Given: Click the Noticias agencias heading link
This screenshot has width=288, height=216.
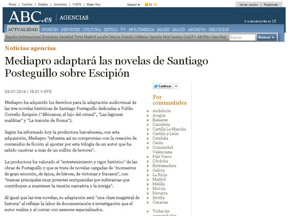Looking at the screenshot, I should click(x=31, y=48).
